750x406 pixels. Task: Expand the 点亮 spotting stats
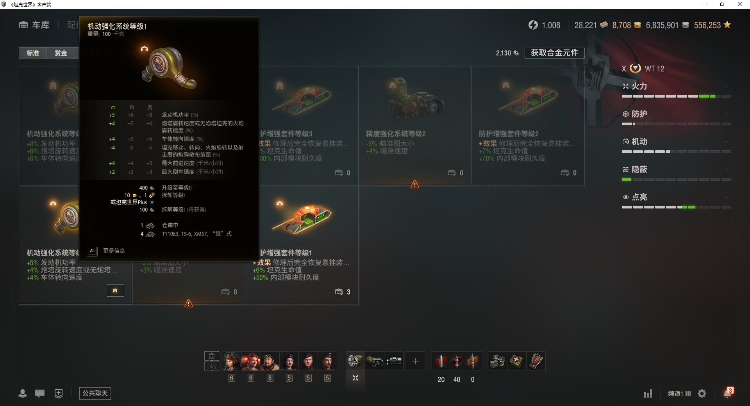677,197
